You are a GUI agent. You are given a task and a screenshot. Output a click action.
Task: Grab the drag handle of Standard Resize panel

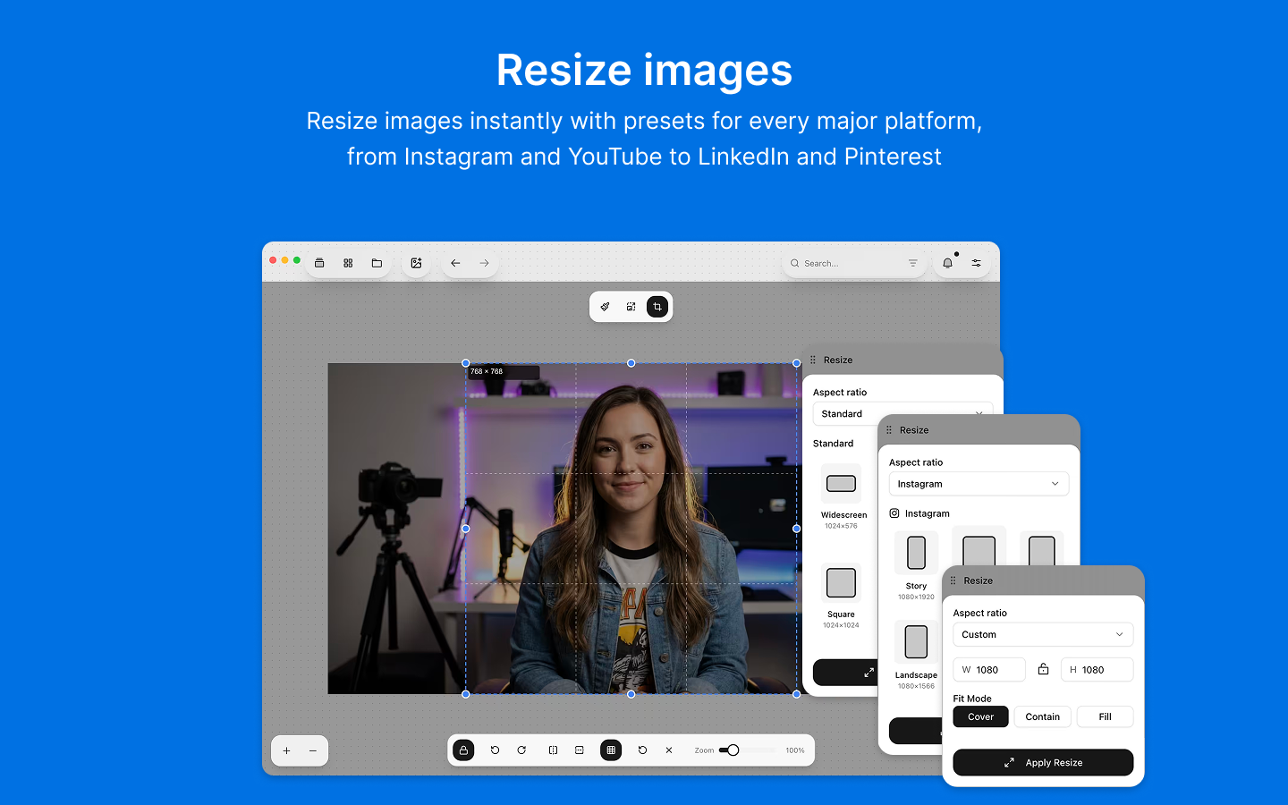(813, 360)
